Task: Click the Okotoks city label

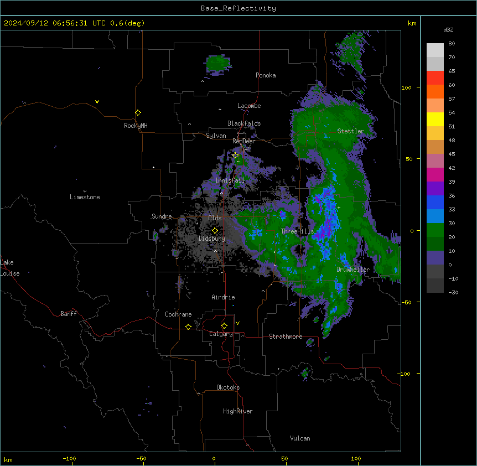Action: coord(228,387)
